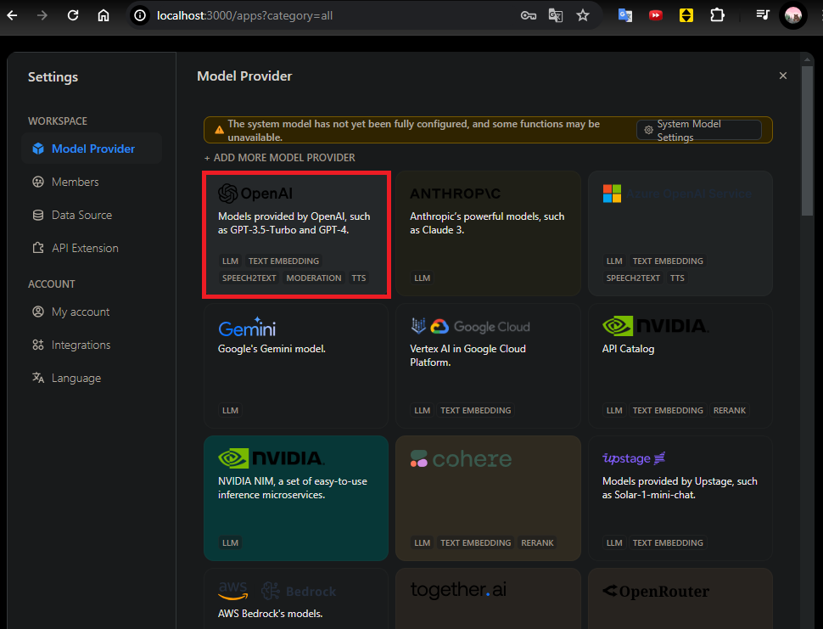Bookmark this page with the star
The height and width of the screenshot is (629, 823).
[x=583, y=16]
